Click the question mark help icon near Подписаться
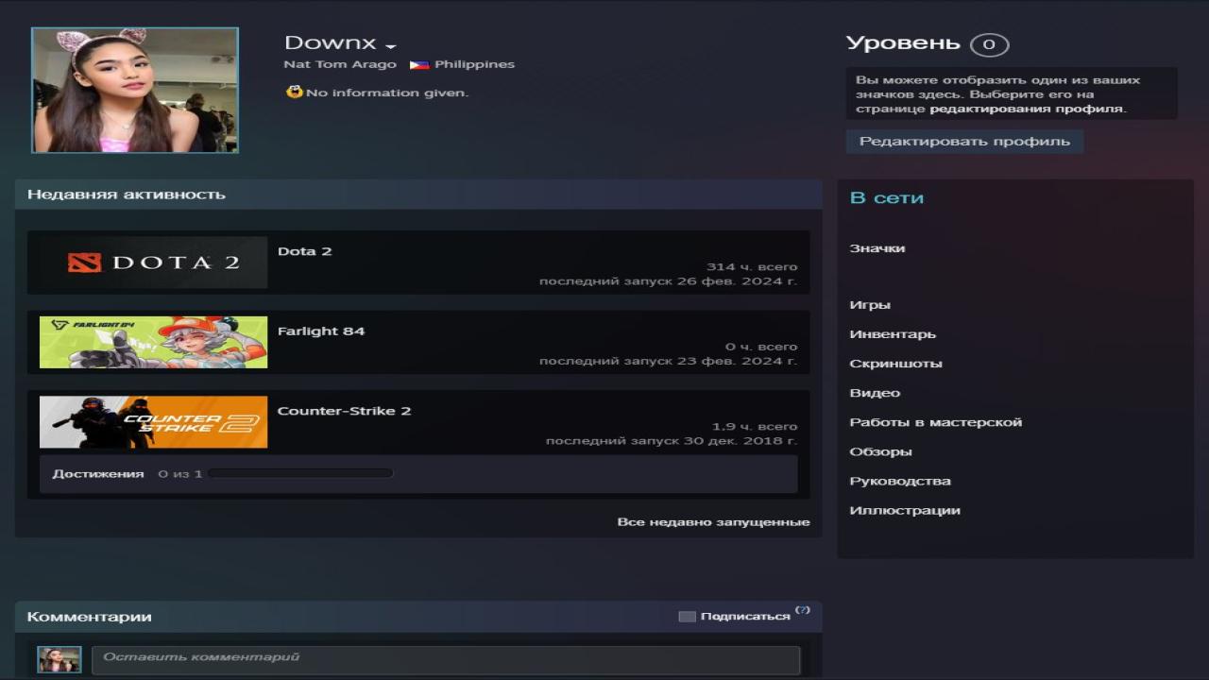Screen dimensions: 1209x680 tap(803, 610)
